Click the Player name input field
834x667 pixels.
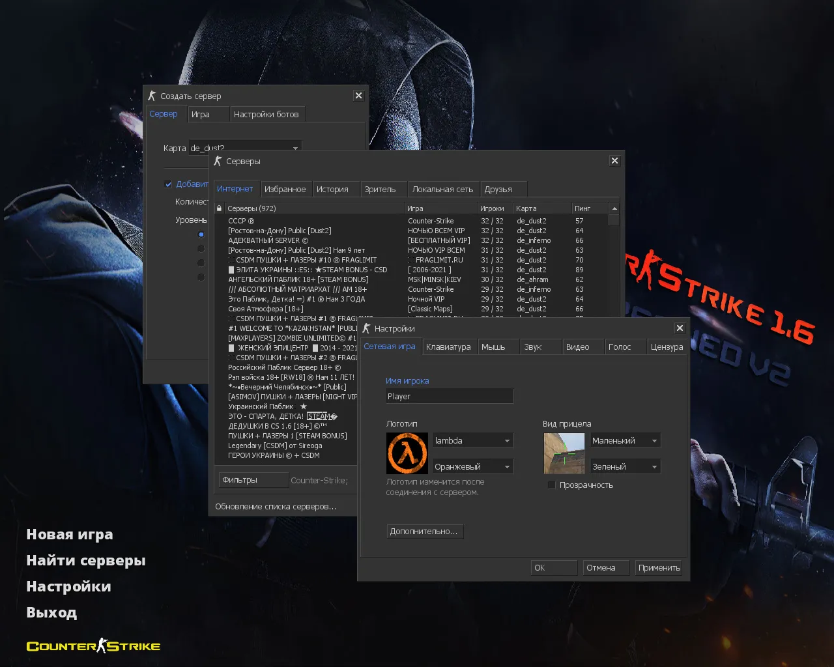[x=450, y=395]
